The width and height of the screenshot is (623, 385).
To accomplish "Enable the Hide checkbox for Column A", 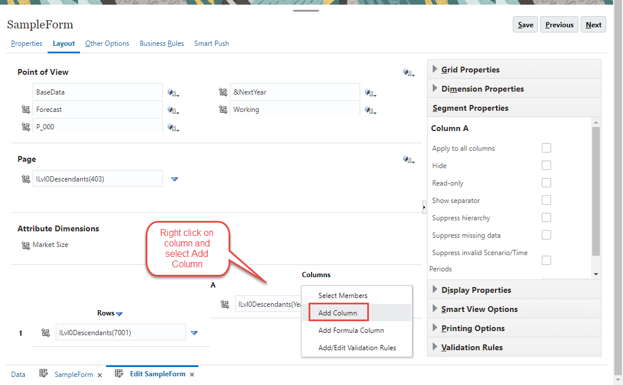I will point(546,165).
